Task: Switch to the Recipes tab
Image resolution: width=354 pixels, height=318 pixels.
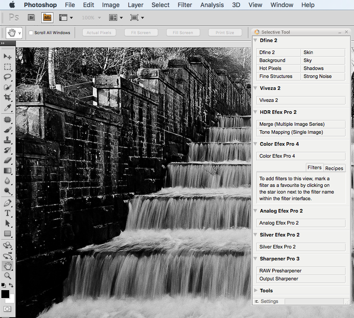Action: (x=334, y=168)
